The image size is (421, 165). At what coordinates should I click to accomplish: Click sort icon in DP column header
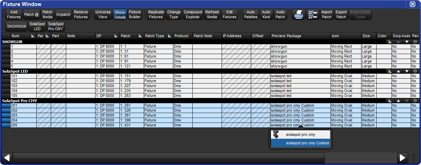[116, 36]
